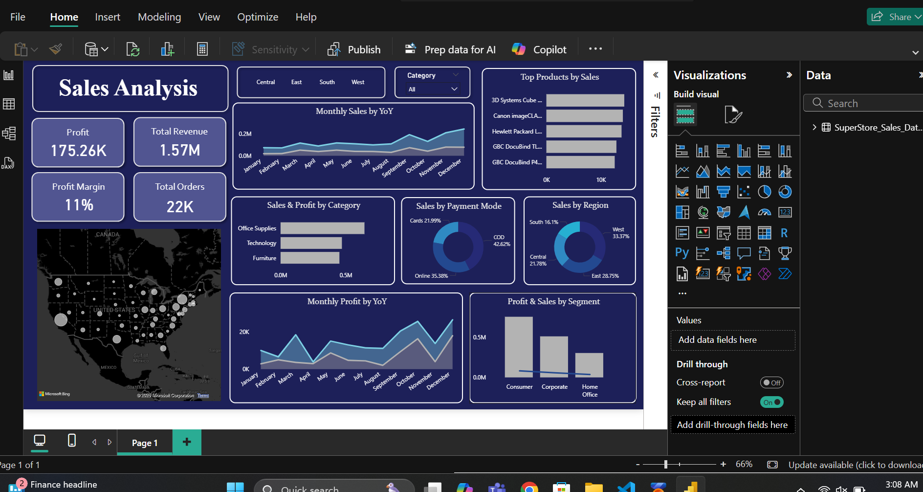
Task: Turn off the Keep all filters toggle
Action: pos(771,402)
